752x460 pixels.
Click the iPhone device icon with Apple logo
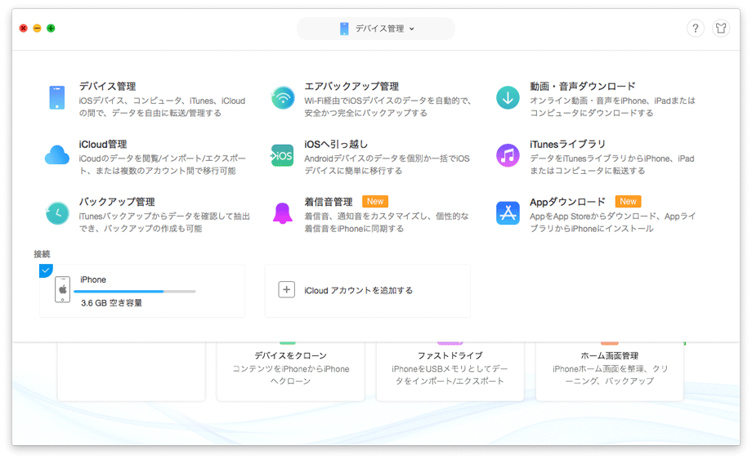point(62,289)
